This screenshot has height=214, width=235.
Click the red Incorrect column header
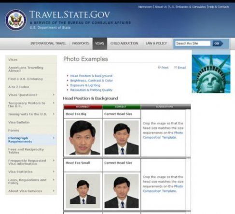pos(83,107)
